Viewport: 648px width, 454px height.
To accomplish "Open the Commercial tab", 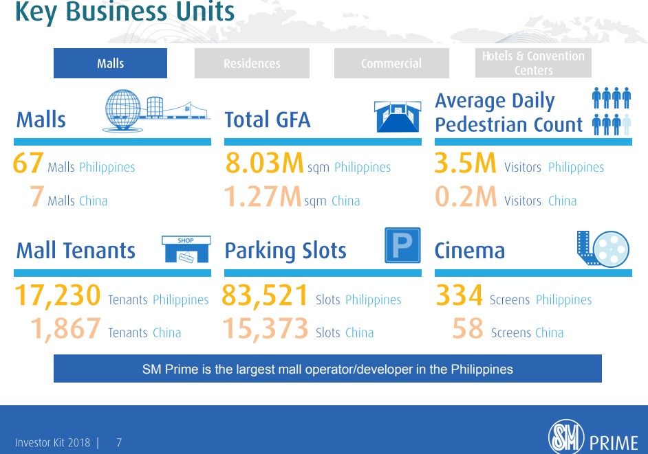I will tap(391, 63).
